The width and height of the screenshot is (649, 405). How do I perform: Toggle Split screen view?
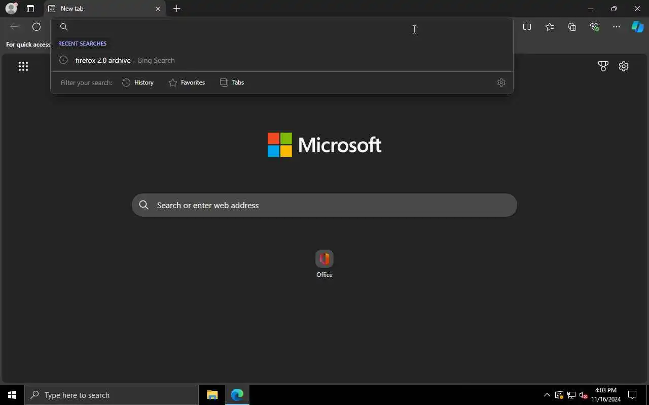pos(527,27)
